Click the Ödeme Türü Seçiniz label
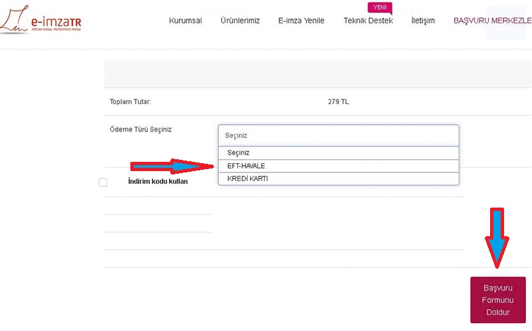The image size is (532, 331). click(140, 129)
